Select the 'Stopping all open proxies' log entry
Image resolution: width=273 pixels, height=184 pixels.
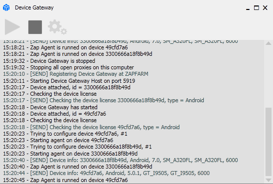point(68,67)
